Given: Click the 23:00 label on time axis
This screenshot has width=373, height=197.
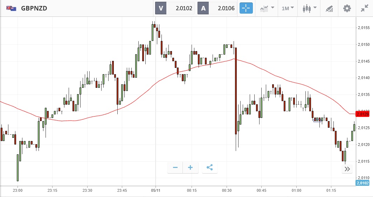Looking at the screenshot, I should coord(18,190).
